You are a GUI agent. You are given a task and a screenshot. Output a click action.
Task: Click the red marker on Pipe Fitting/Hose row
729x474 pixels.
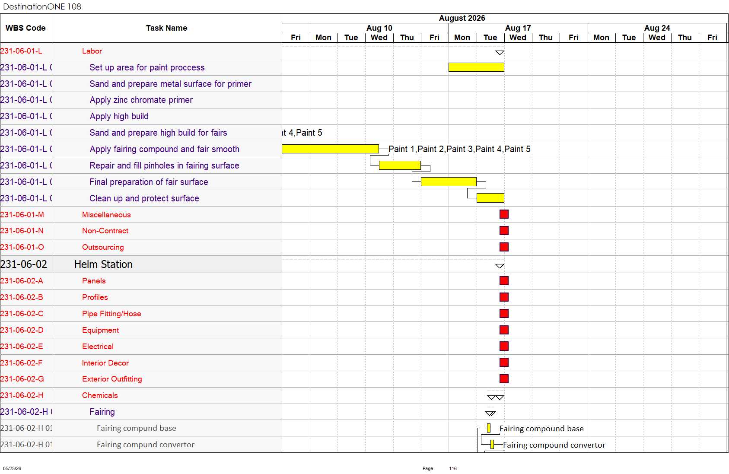coord(504,314)
